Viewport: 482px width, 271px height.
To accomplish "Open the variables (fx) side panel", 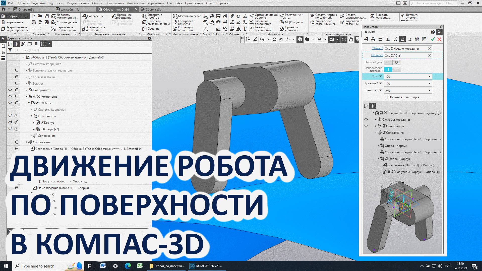I will [x=3, y=52].
